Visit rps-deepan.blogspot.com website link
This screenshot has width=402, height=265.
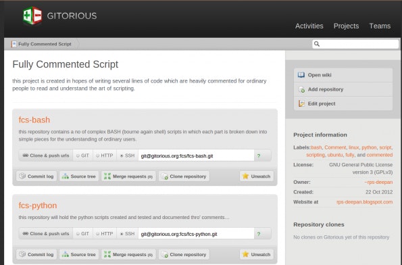click(x=364, y=202)
